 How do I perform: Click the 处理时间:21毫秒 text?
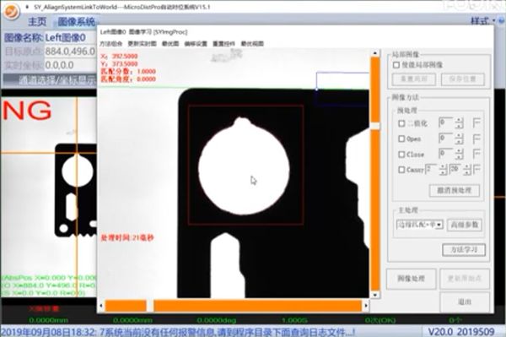click(x=127, y=238)
